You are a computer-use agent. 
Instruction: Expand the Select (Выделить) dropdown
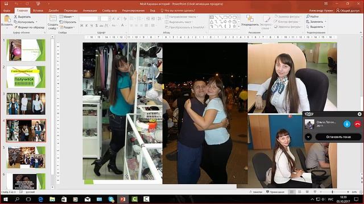pos(324,27)
